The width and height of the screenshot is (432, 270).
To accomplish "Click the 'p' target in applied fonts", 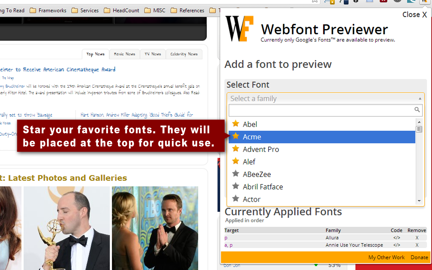I will (x=226, y=238).
